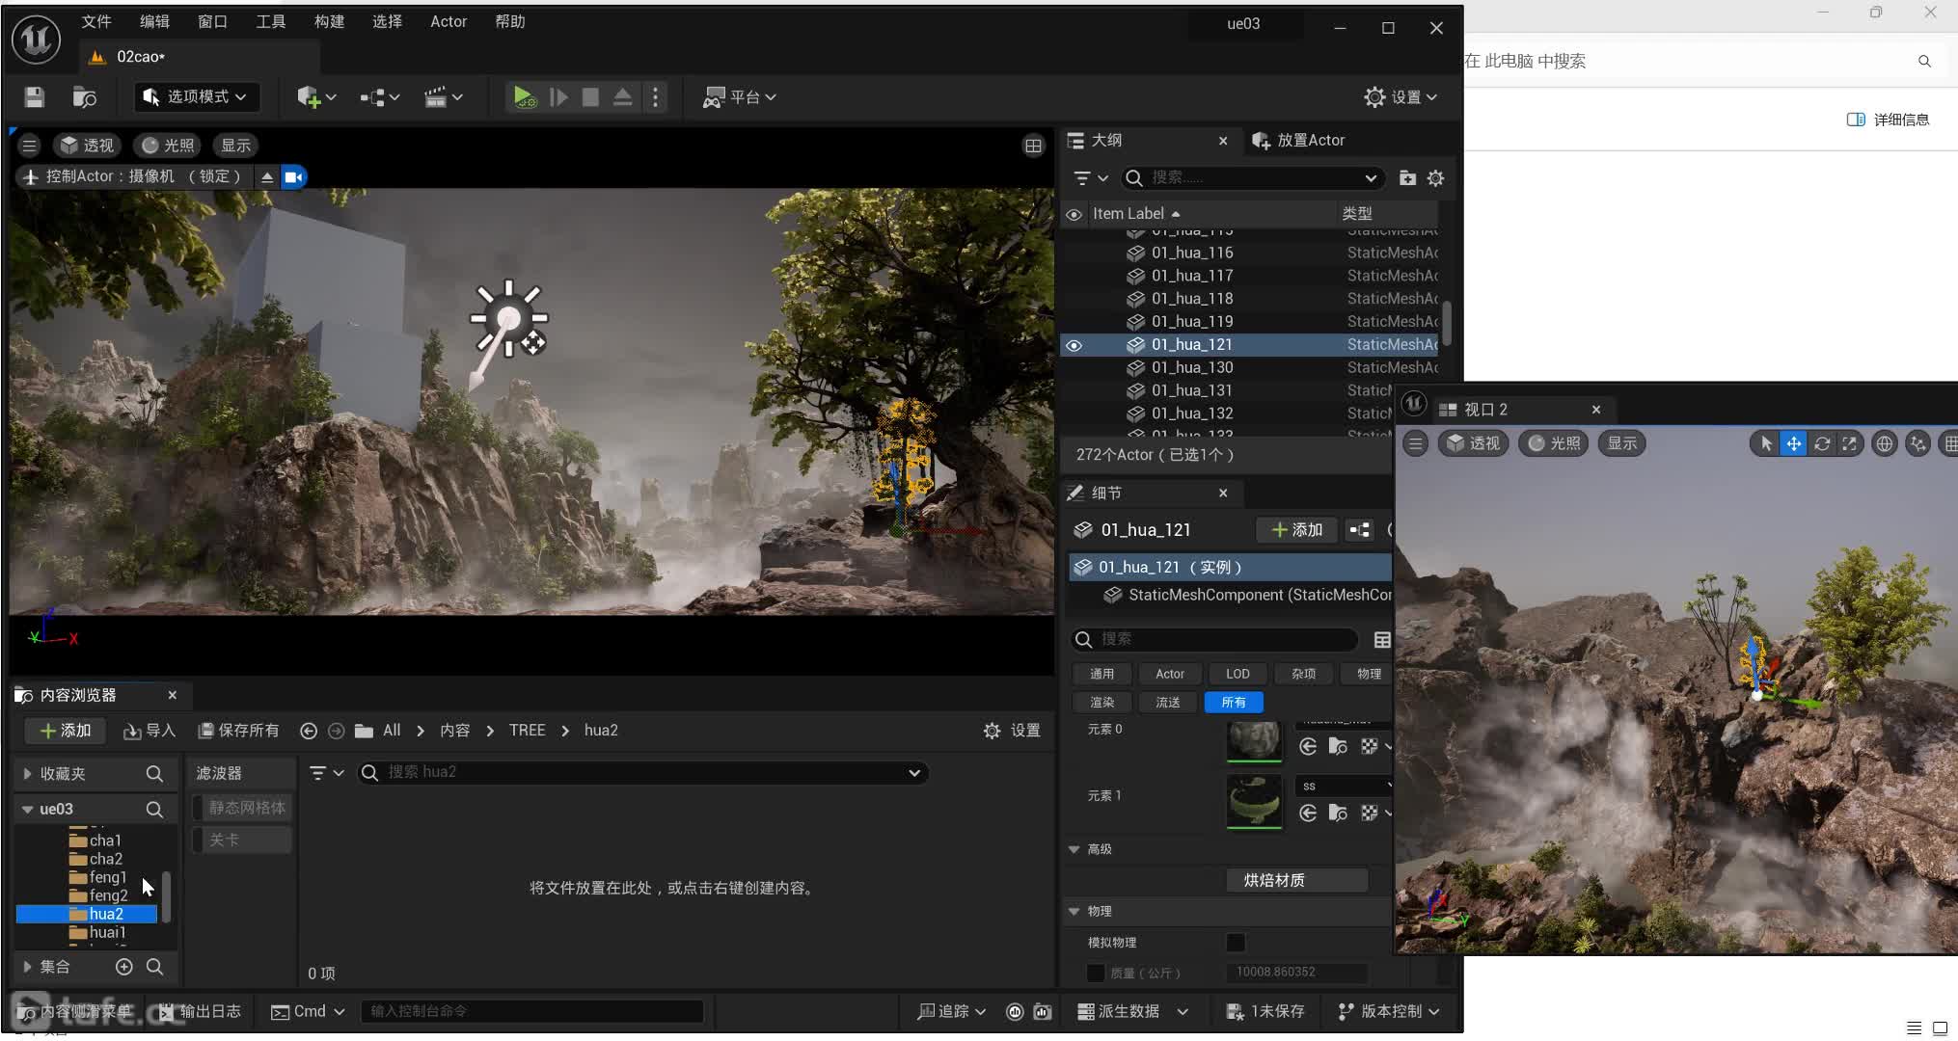
Task: Open the outliner settings gear
Action: (1435, 178)
